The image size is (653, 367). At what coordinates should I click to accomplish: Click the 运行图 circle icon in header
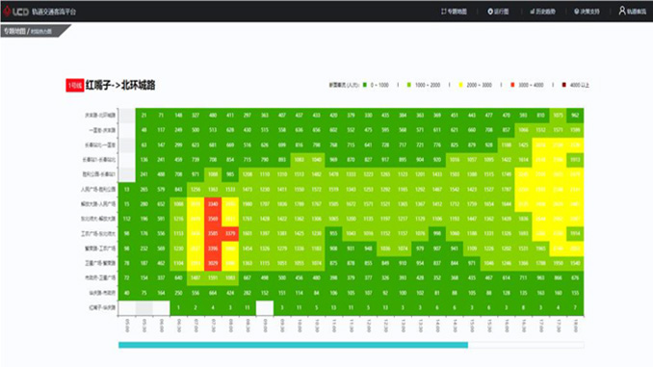[x=490, y=12]
